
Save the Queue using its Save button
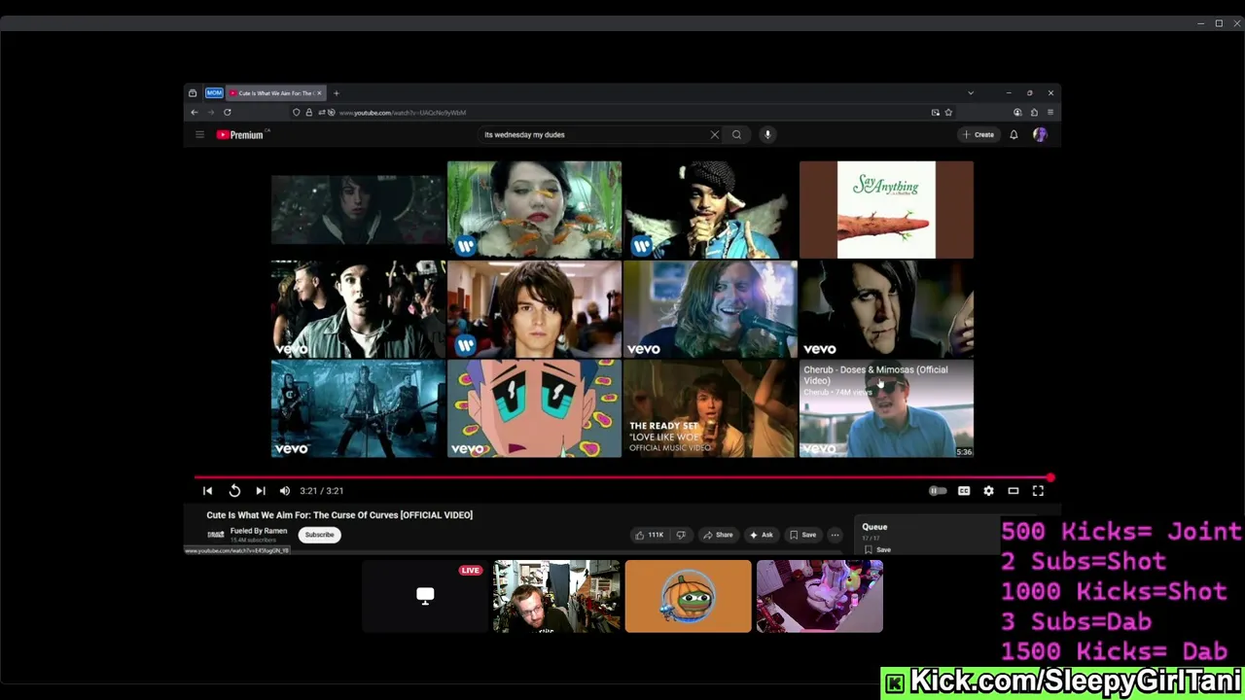coord(877,549)
